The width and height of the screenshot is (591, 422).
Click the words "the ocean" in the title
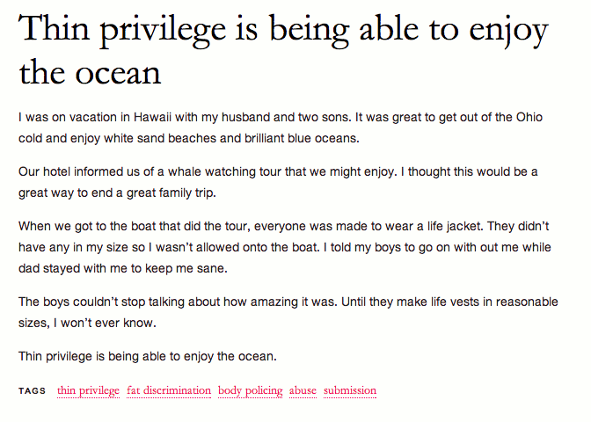(x=90, y=72)
